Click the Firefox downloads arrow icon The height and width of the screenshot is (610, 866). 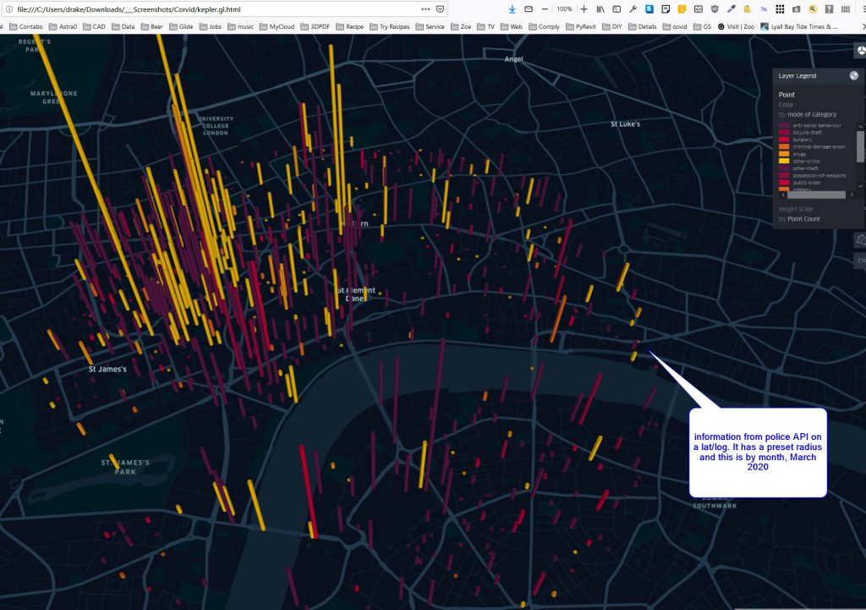(512, 8)
